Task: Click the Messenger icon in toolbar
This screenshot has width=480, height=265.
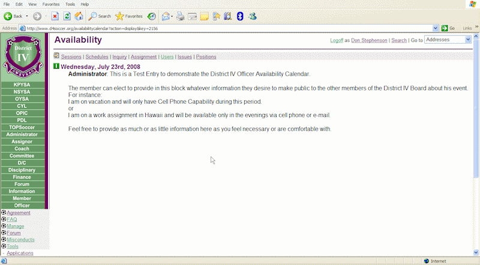Action: point(253,16)
